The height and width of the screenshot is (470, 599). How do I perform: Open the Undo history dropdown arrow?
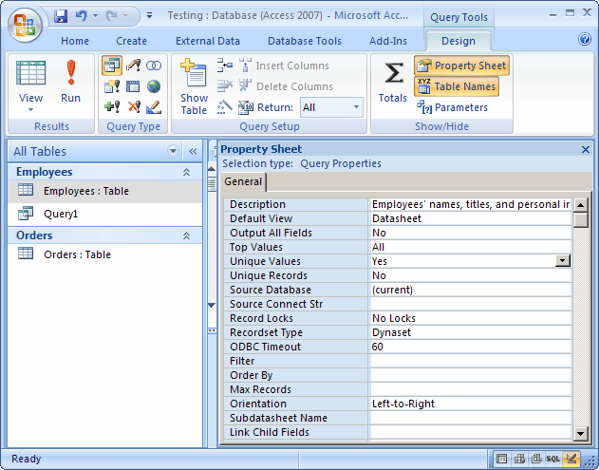coord(96,15)
